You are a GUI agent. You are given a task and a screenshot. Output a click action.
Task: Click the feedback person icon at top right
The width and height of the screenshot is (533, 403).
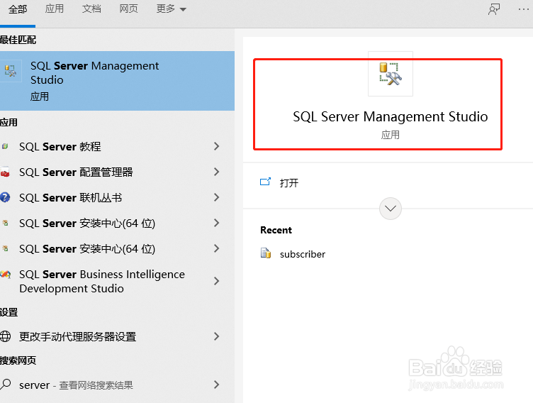(494, 9)
